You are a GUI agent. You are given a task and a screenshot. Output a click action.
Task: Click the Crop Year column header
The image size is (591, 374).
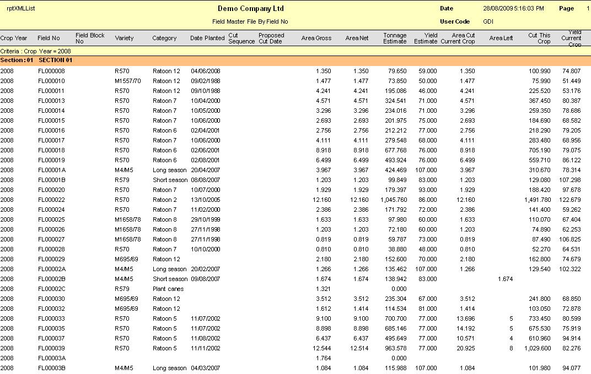[x=14, y=38]
